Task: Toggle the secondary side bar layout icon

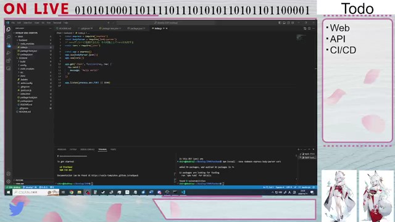Action: (x=288, y=23)
